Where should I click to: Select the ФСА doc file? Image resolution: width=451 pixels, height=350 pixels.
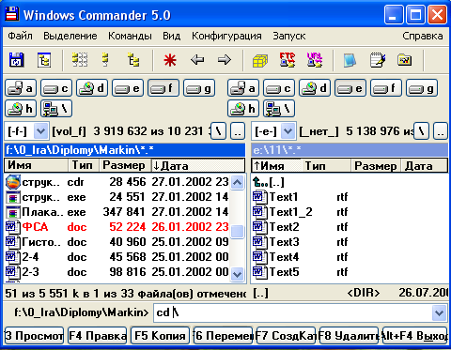point(117,227)
